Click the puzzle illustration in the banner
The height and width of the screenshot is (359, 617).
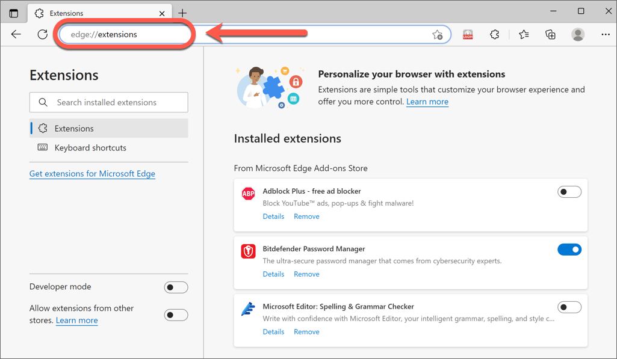coord(270,87)
